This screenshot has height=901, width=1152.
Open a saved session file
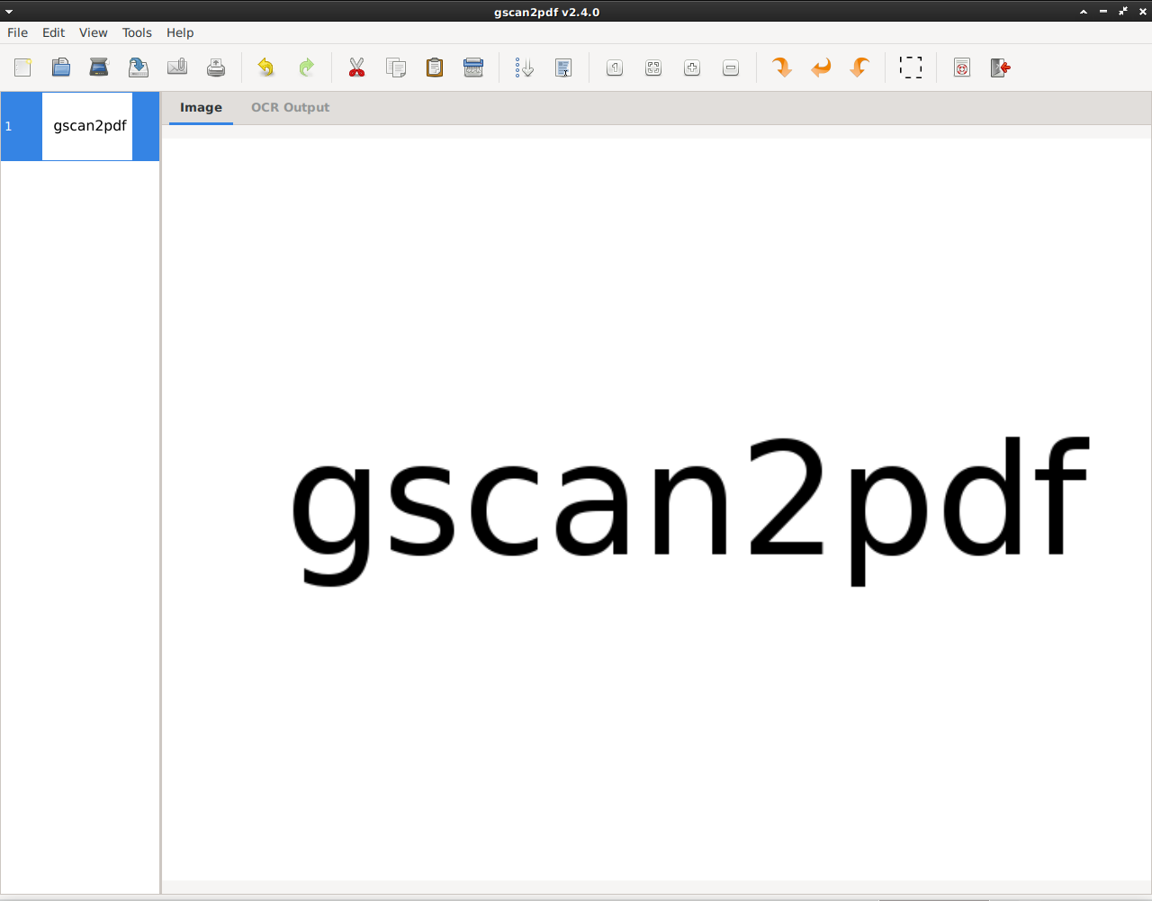(x=60, y=68)
